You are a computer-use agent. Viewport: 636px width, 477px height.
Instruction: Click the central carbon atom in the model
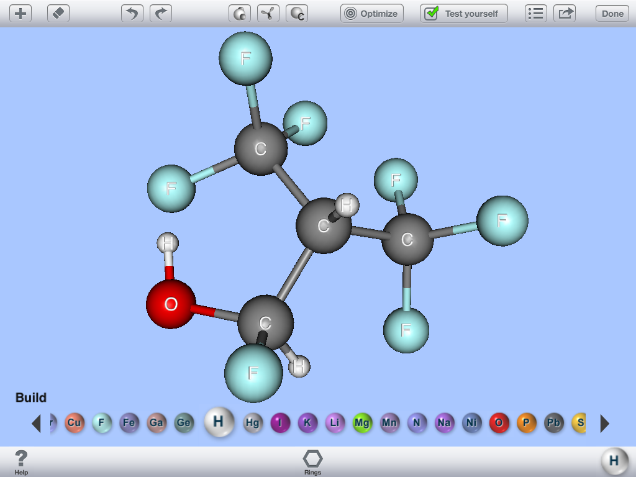pos(323,225)
